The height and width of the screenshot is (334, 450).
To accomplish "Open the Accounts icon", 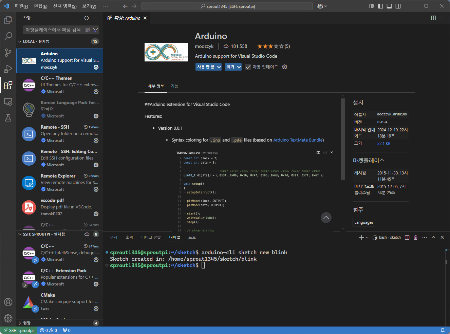I will [8, 302].
